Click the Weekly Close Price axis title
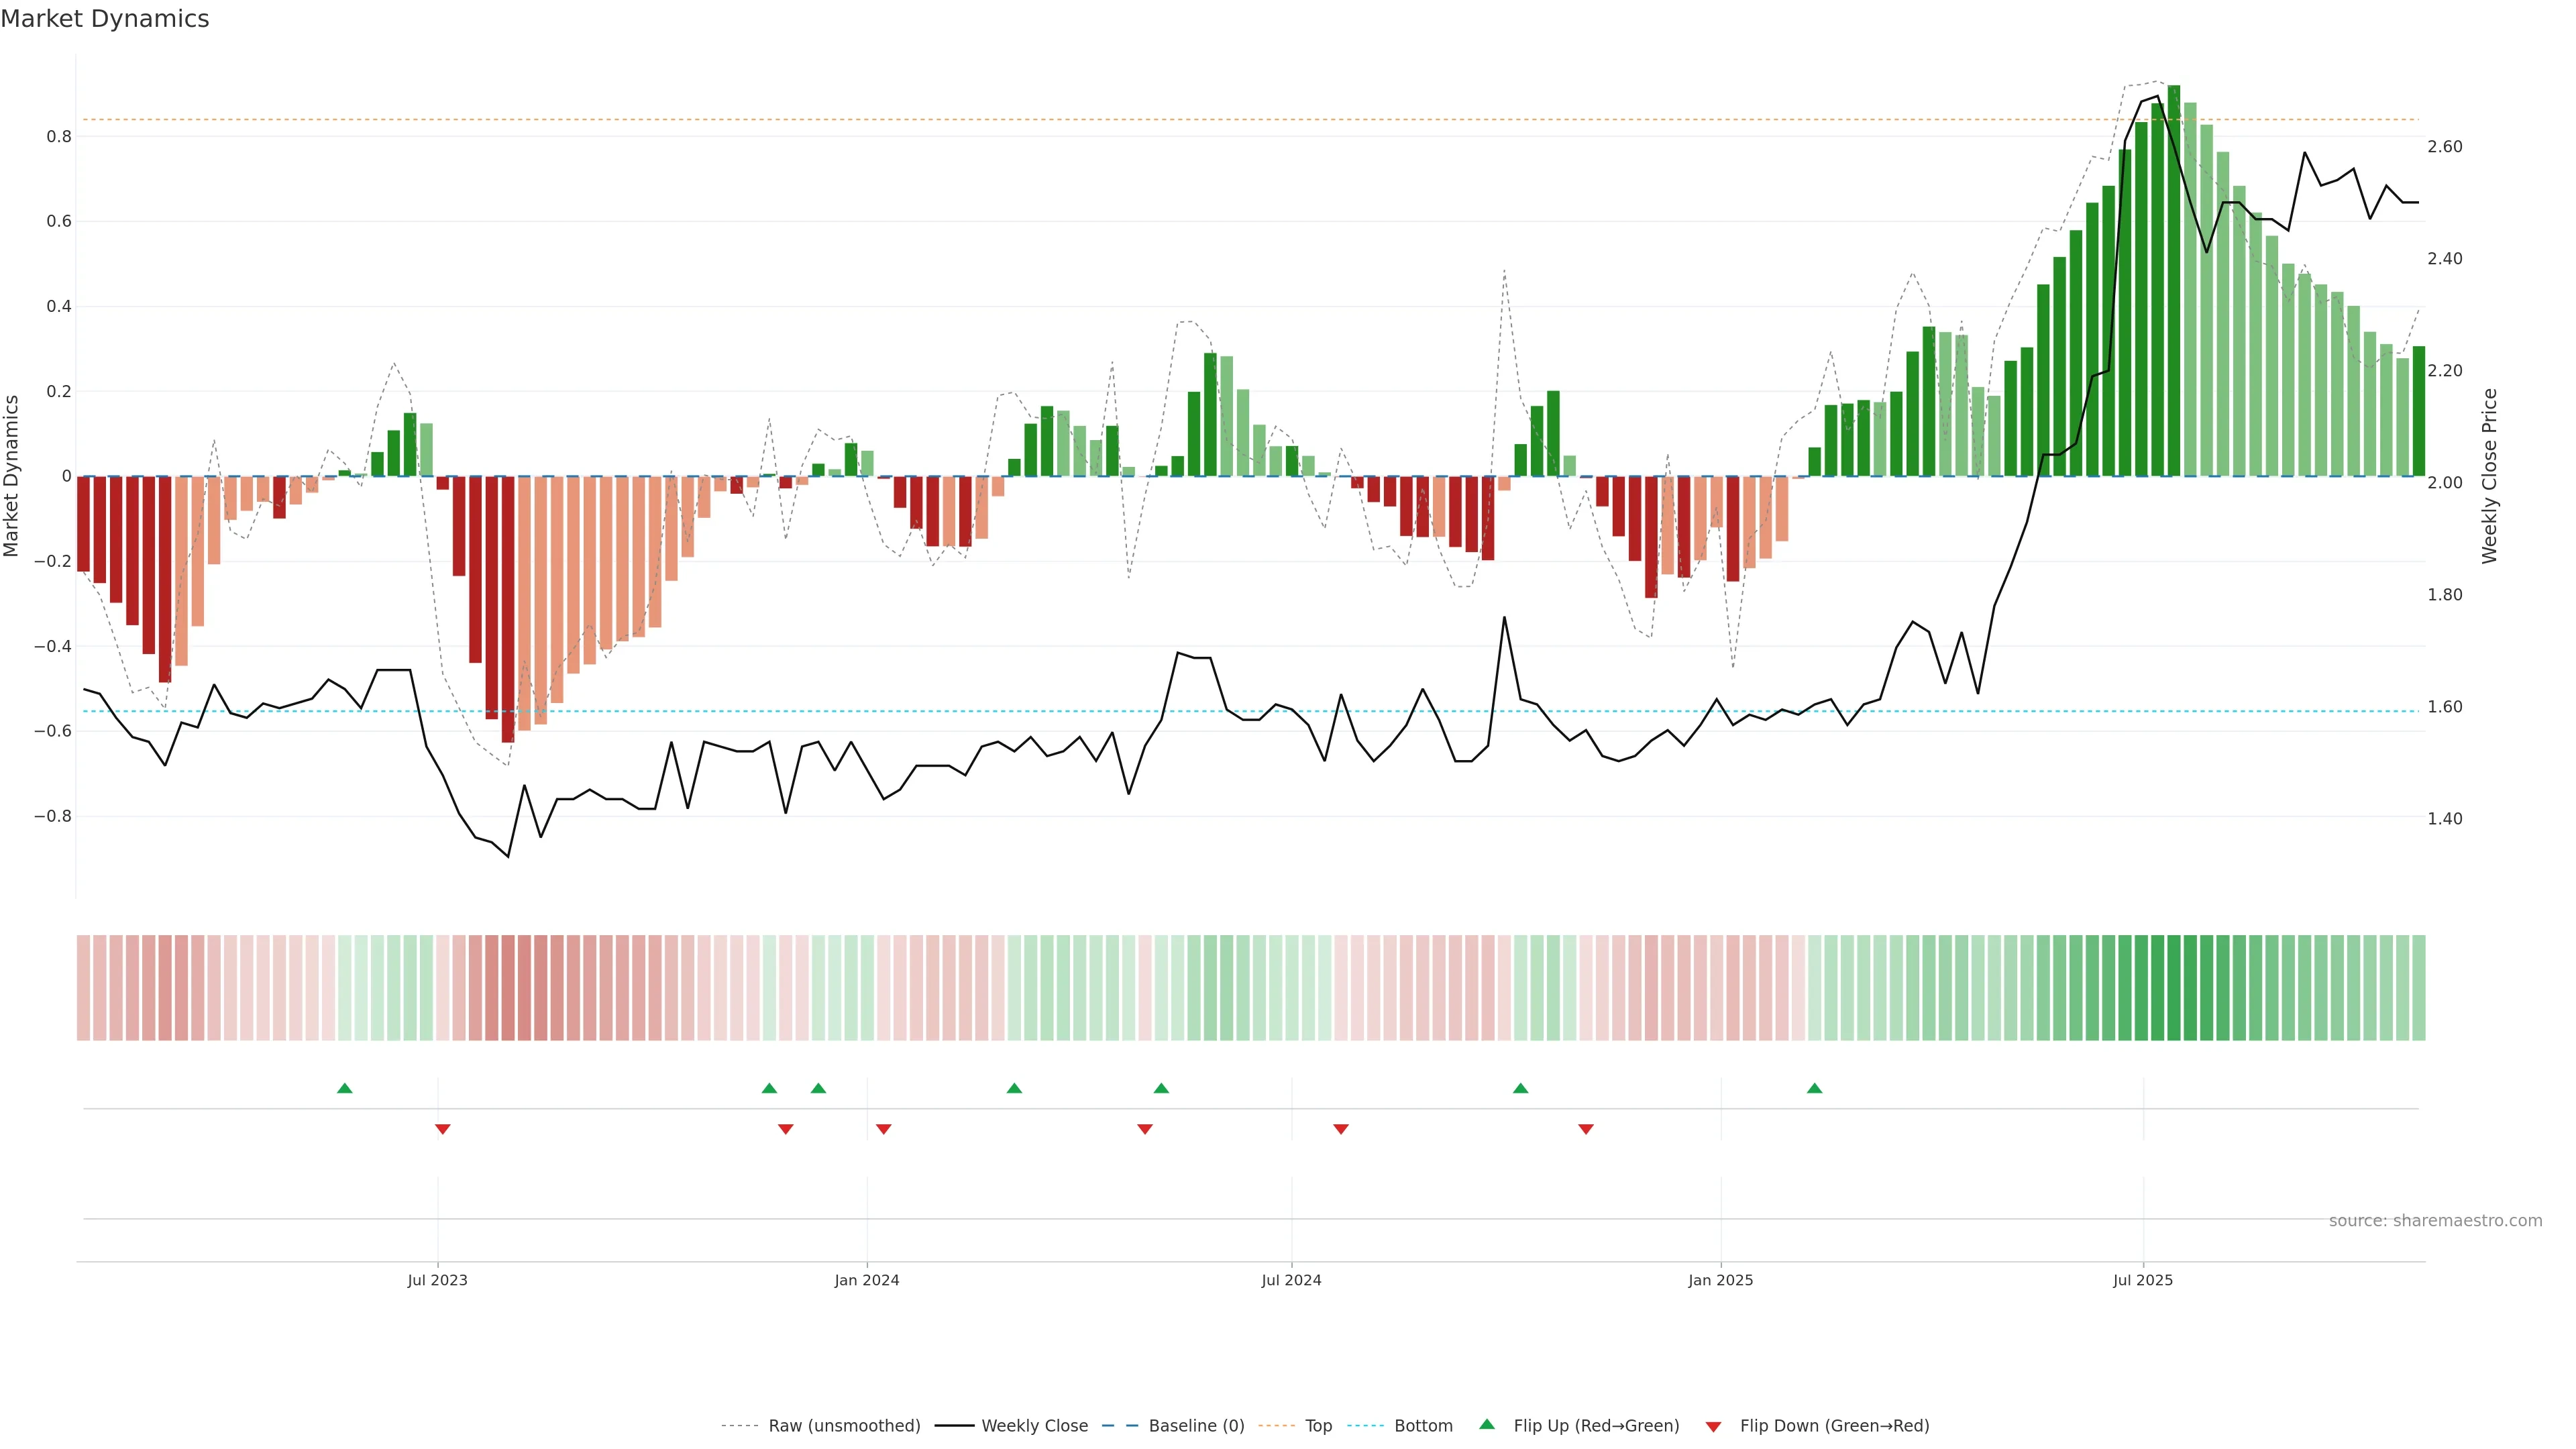This screenshot has width=2576, height=1449. point(2489,476)
